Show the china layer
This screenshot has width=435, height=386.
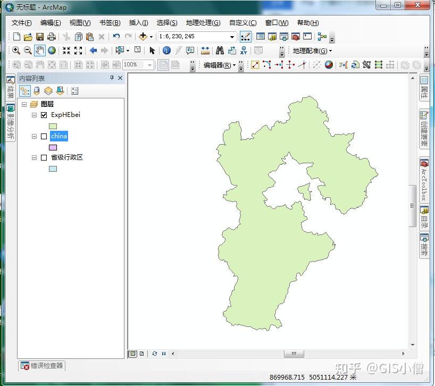coord(44,136)
